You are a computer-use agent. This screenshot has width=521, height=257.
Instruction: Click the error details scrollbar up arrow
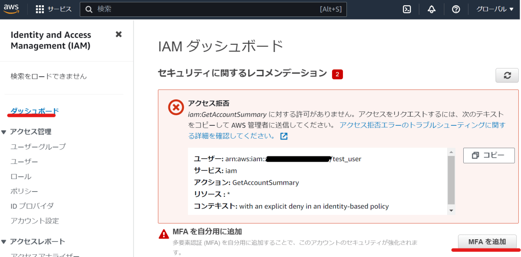pyautogui.click(x=452, y=152)
